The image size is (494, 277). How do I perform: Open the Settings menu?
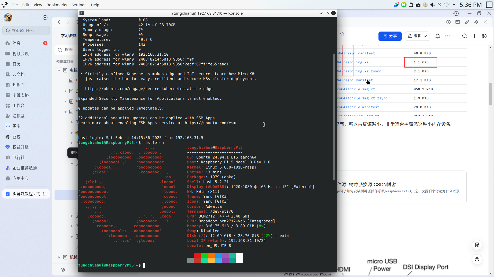coord(79,5)
